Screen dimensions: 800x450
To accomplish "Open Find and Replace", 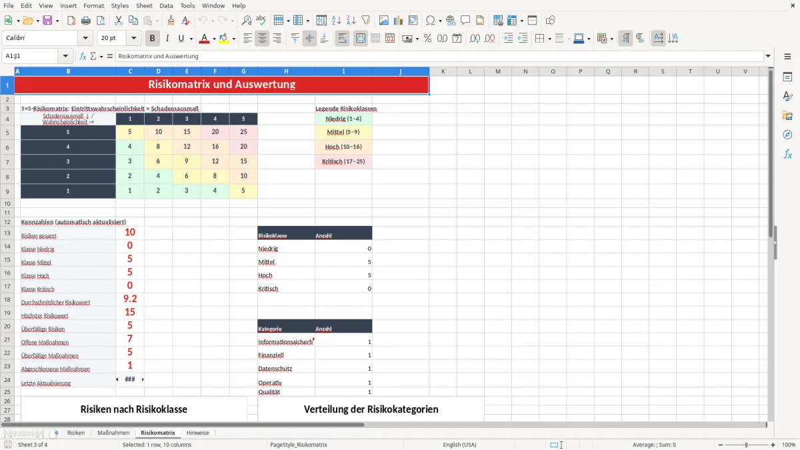I will click(x=247, y=20).
